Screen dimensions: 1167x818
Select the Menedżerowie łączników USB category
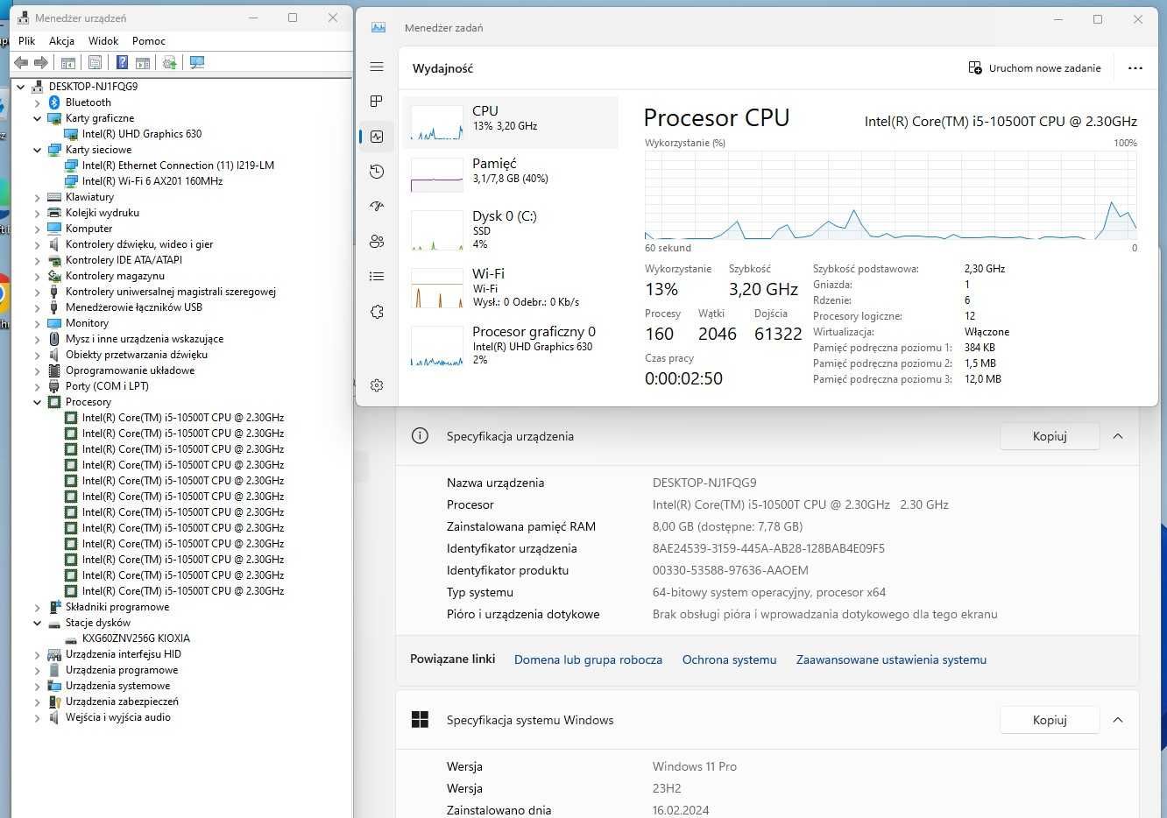tap(133, 307)
